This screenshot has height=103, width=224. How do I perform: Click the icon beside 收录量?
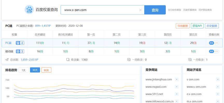click(x=68, y=60)
